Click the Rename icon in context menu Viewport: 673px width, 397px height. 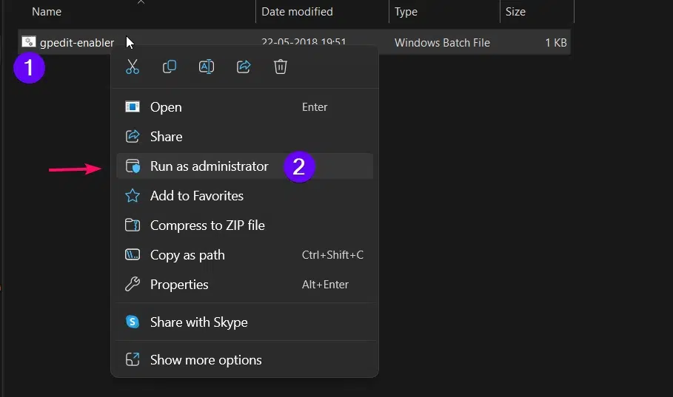tap(207, 67)
